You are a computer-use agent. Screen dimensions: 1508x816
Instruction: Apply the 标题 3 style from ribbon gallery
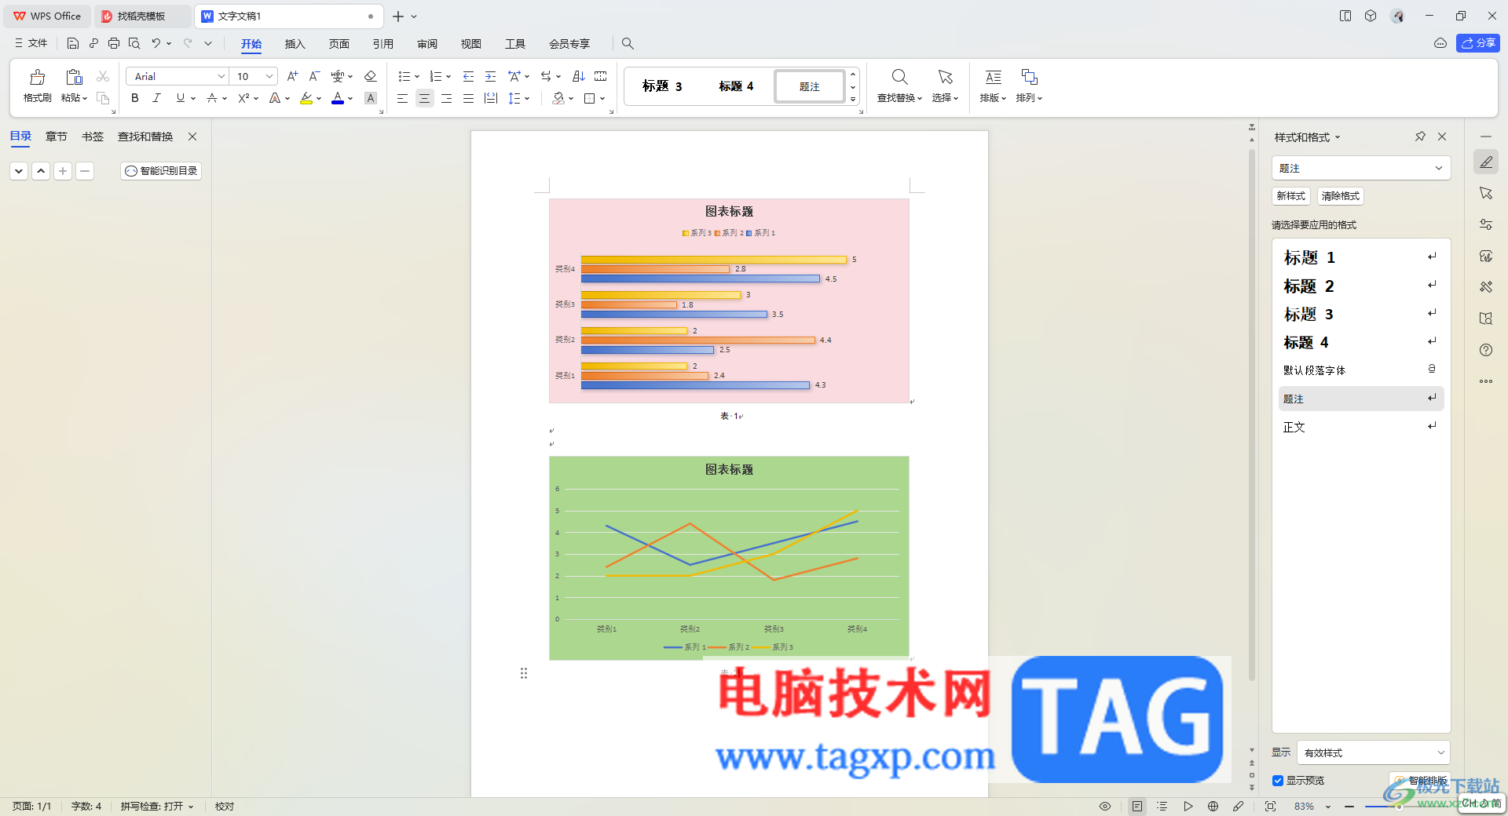[x=662, y=86]
